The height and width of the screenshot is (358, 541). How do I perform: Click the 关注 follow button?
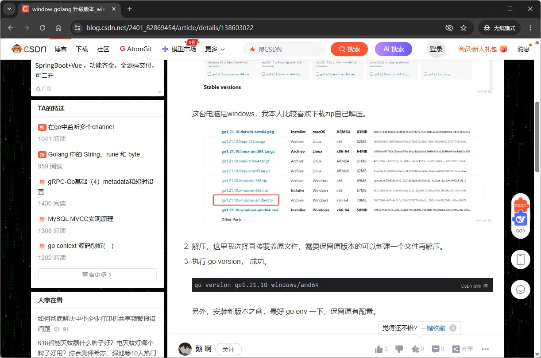228,349
